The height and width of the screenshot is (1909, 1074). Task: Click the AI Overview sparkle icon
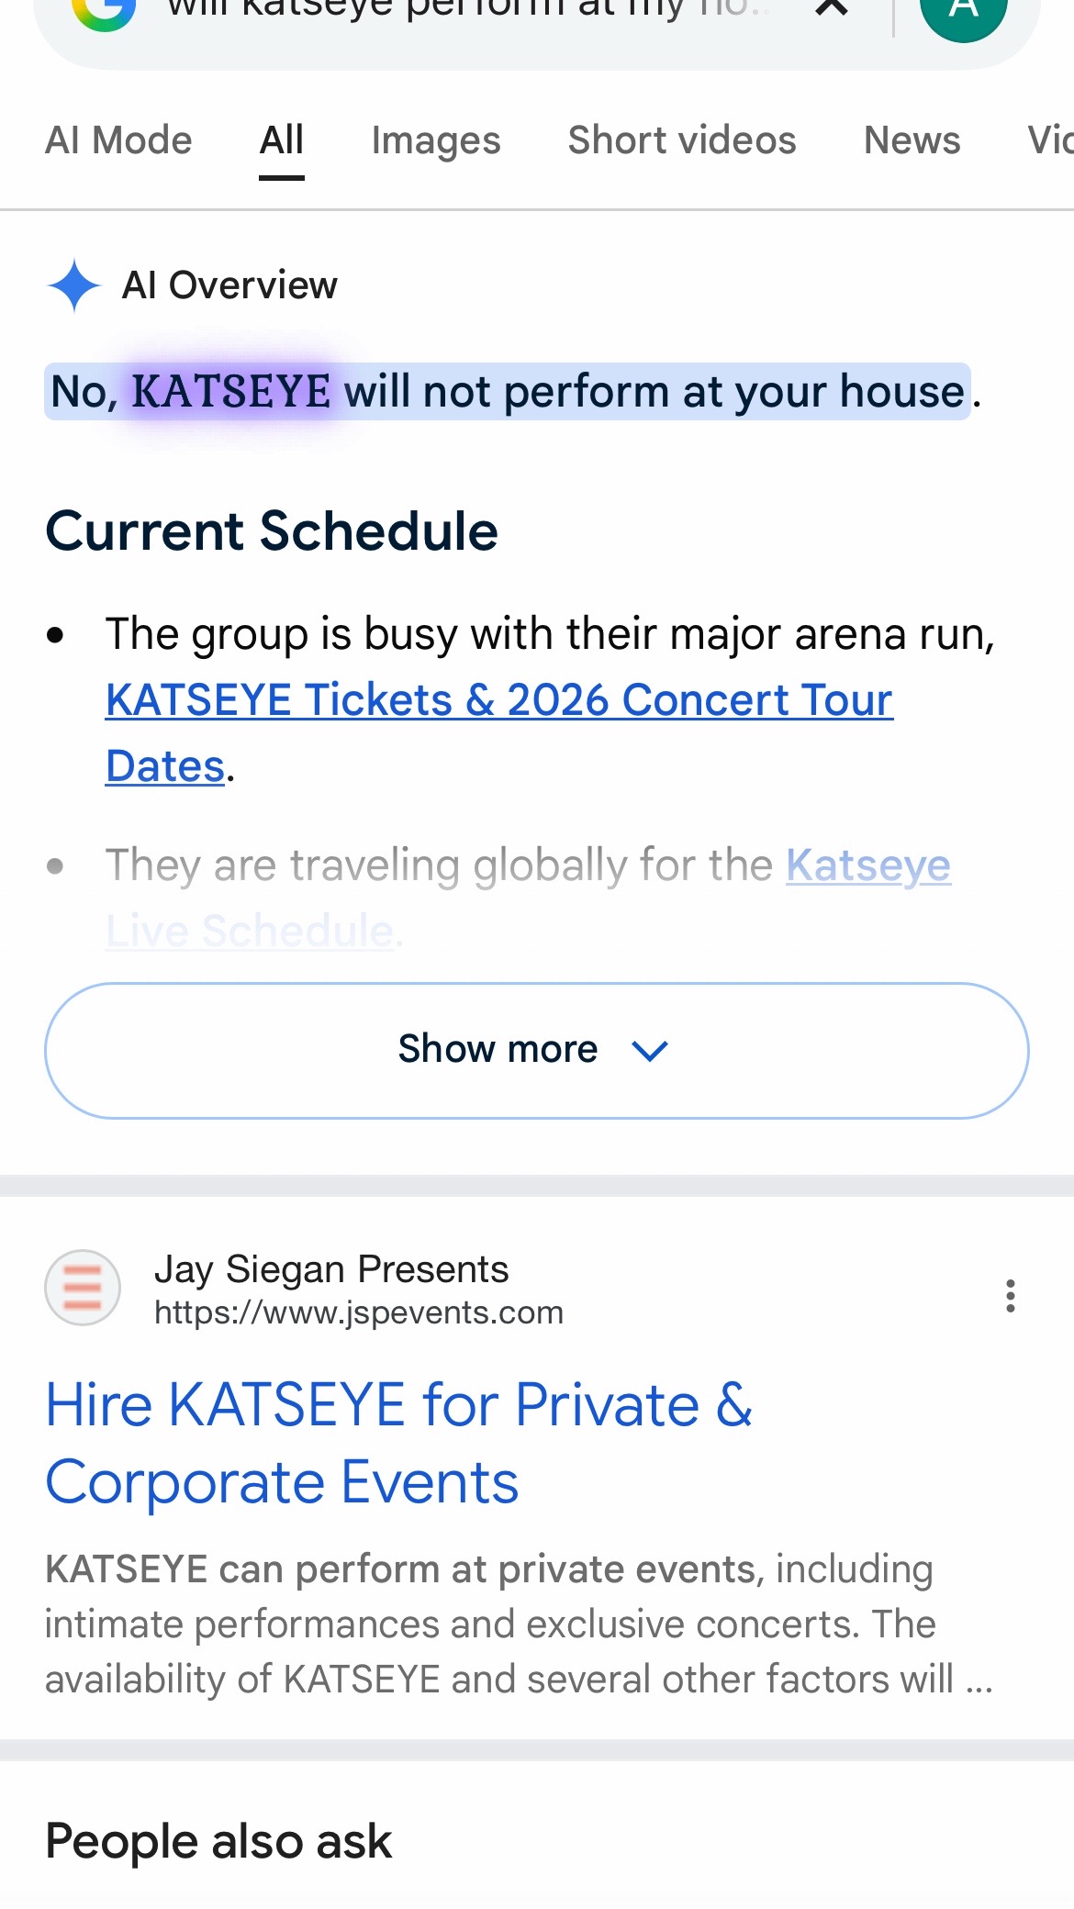(73, 285)
